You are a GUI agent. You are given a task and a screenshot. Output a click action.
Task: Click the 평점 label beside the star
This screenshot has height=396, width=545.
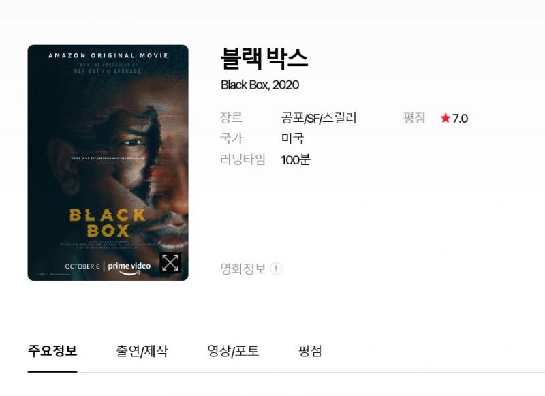tap(414, 118)
